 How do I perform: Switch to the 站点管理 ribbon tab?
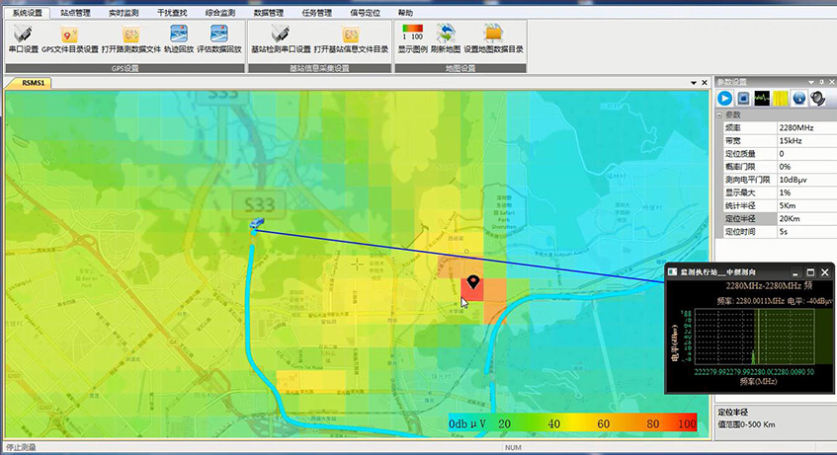pos(75,13)
